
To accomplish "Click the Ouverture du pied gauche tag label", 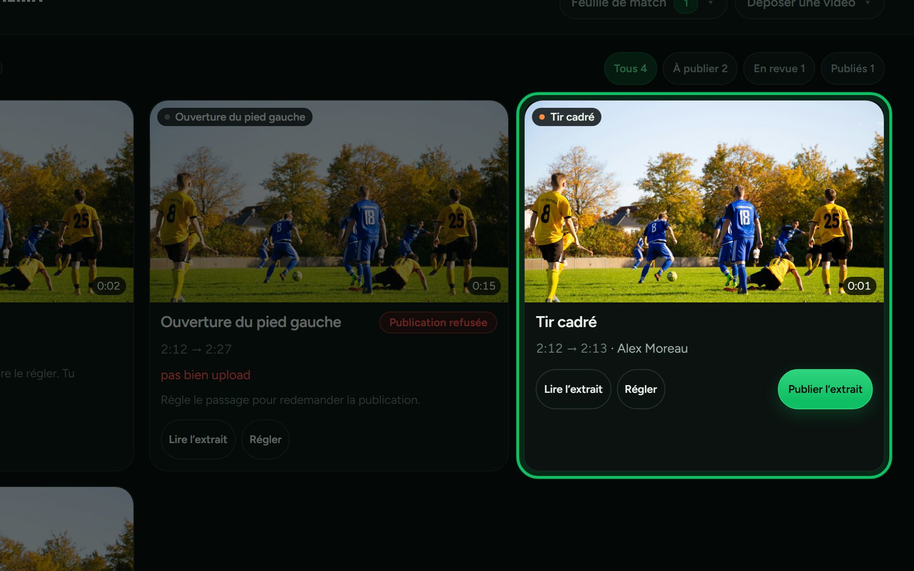I will (x=235, y=117).
